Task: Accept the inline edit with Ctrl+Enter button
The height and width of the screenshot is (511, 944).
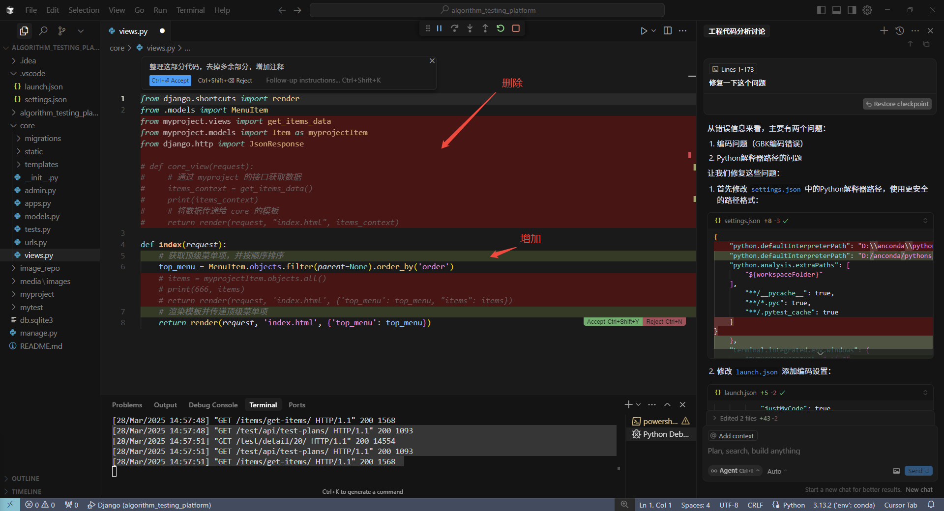Action: [x=170, y=81]
